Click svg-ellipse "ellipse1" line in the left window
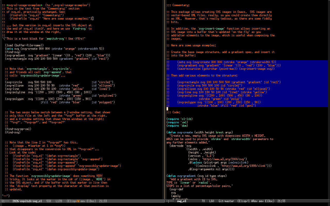The image size is (330, 206). 60,85
